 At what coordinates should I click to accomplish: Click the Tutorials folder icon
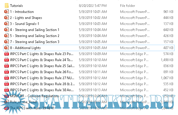[x=7, y=5]
